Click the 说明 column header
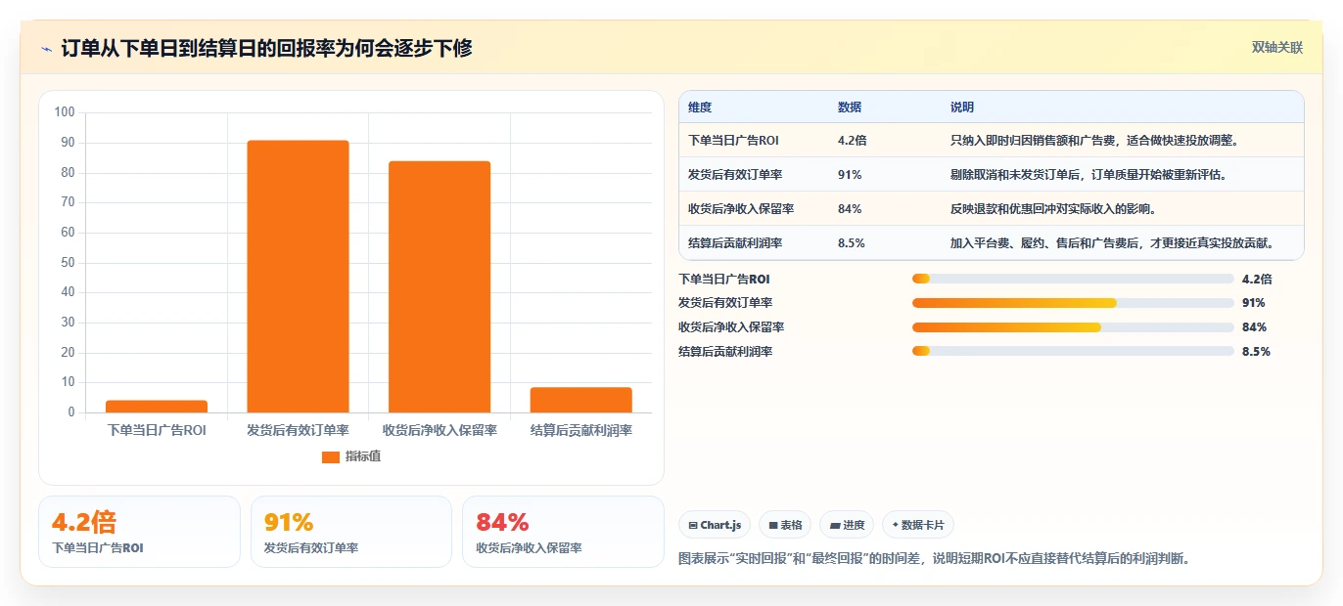1343x606 pixels. 962,108
